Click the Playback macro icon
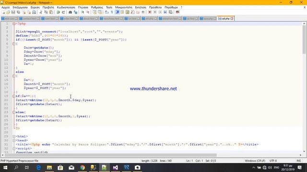This screenshot has width=307, height=172. tap(160, 12)
